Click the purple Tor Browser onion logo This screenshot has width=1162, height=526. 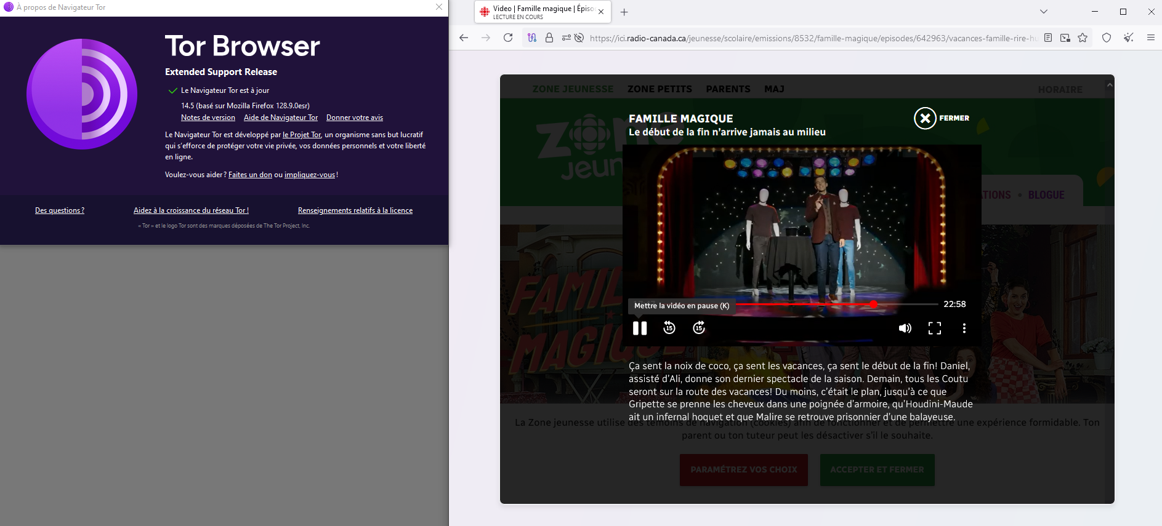[x=82, y=94]
